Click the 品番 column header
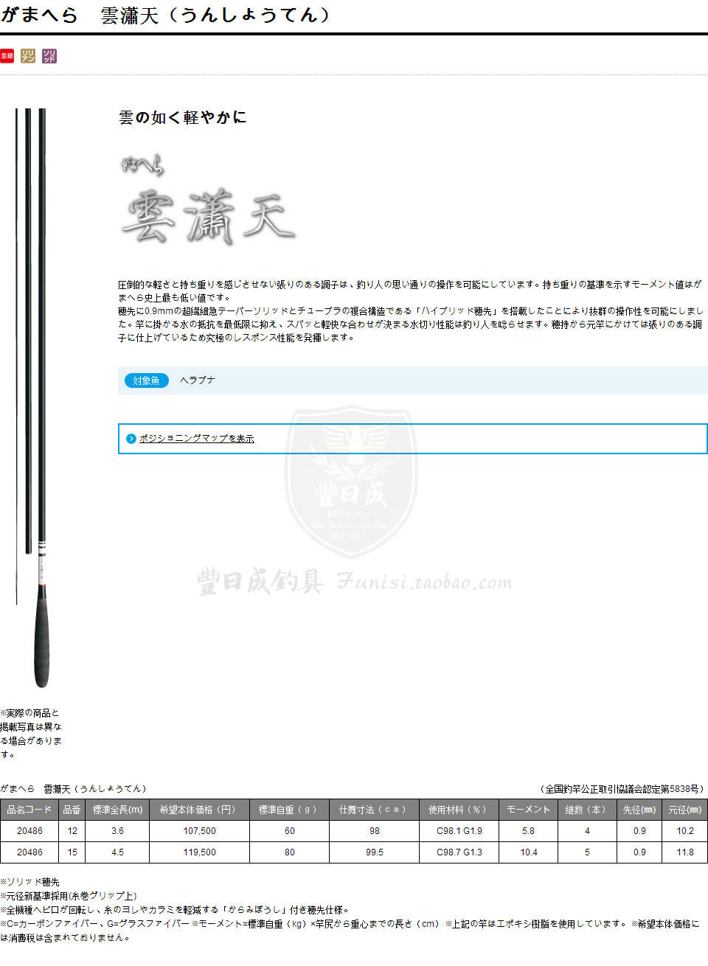Image resolution: width=708 pixels, height=966 pixels. (72, 810)
